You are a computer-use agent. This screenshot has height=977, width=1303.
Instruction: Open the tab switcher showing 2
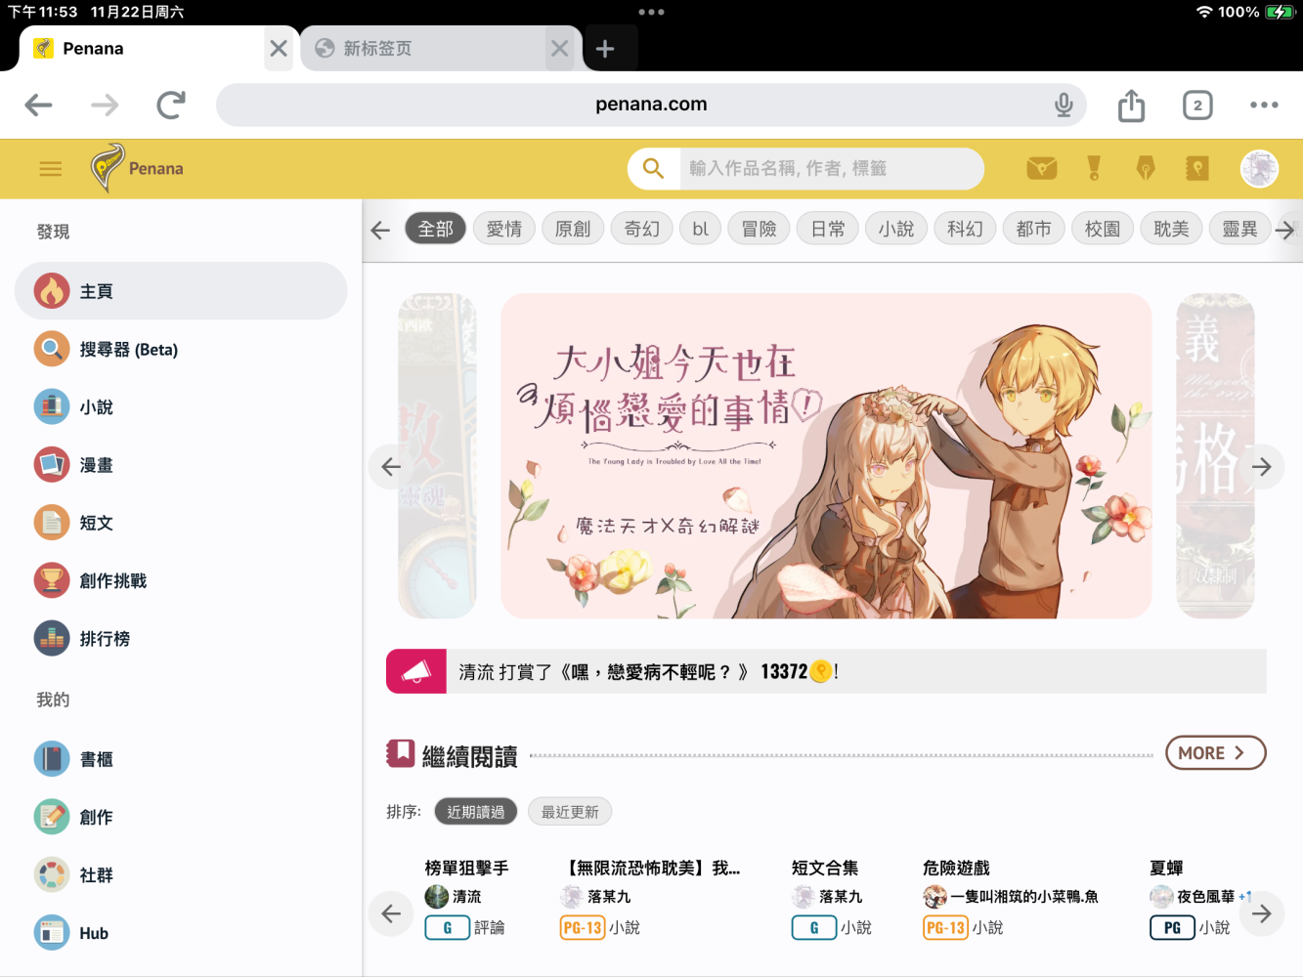click(1197, 105)
